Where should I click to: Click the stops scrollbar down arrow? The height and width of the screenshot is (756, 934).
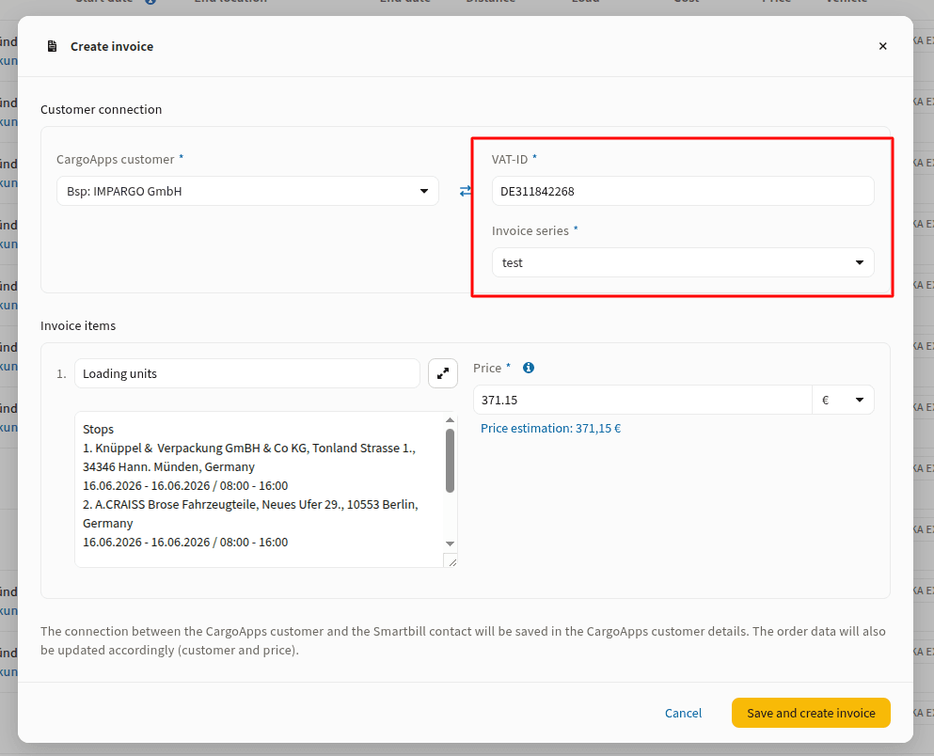[x=450, y=543]
